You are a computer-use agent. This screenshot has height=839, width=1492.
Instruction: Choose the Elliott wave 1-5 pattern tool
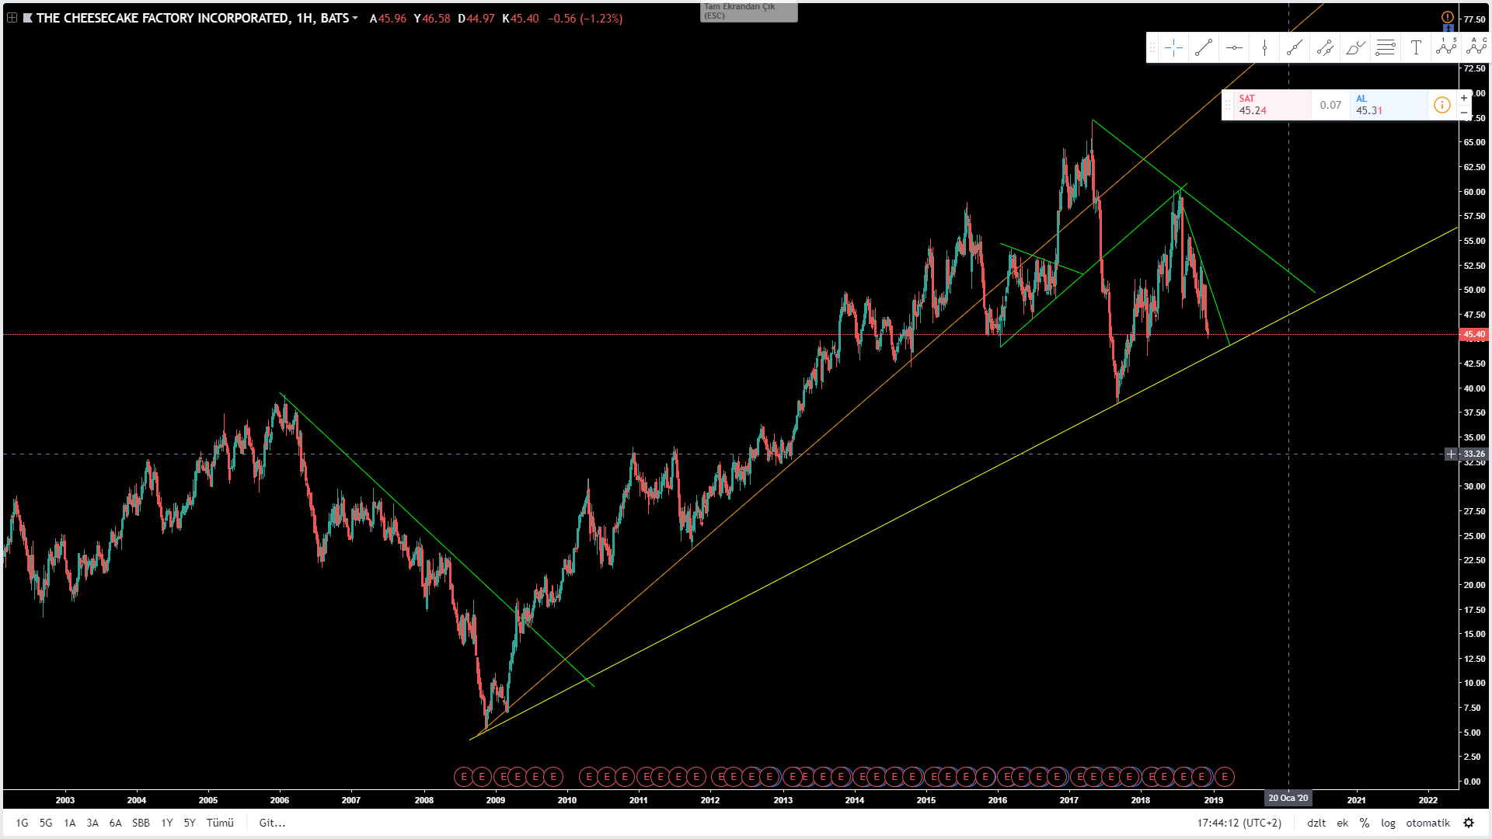click(1446, 47)
